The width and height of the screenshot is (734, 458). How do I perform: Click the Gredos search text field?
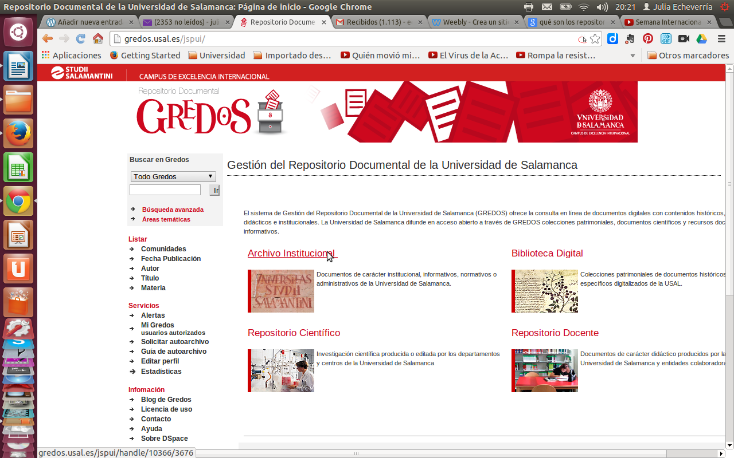(165, 190)
